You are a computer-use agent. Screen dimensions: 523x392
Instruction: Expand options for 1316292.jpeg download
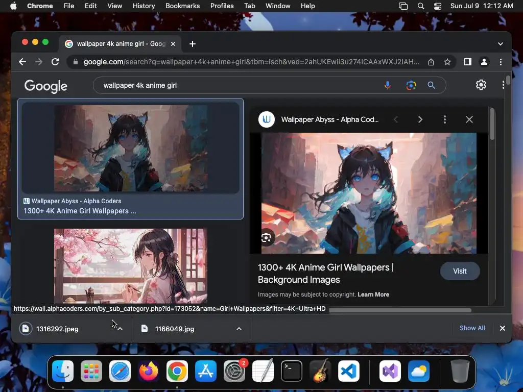click(120, 329)
